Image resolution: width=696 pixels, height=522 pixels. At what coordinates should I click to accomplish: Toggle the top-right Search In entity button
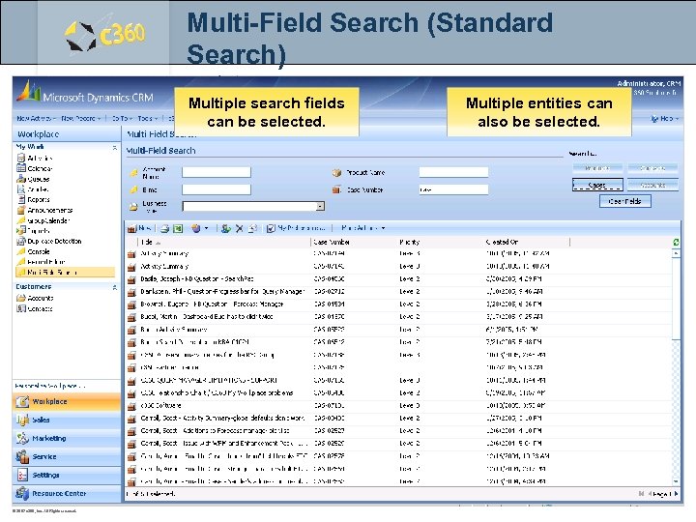click(x=652, y=168)
